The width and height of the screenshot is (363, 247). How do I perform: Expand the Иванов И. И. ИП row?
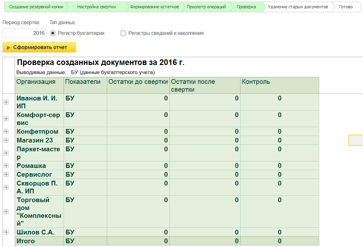click(x=6, y=102)
